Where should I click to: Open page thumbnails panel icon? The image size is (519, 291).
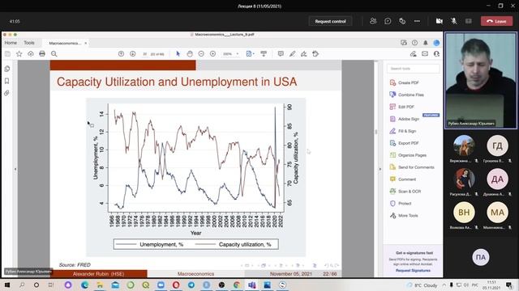click(x=7, y=69)
